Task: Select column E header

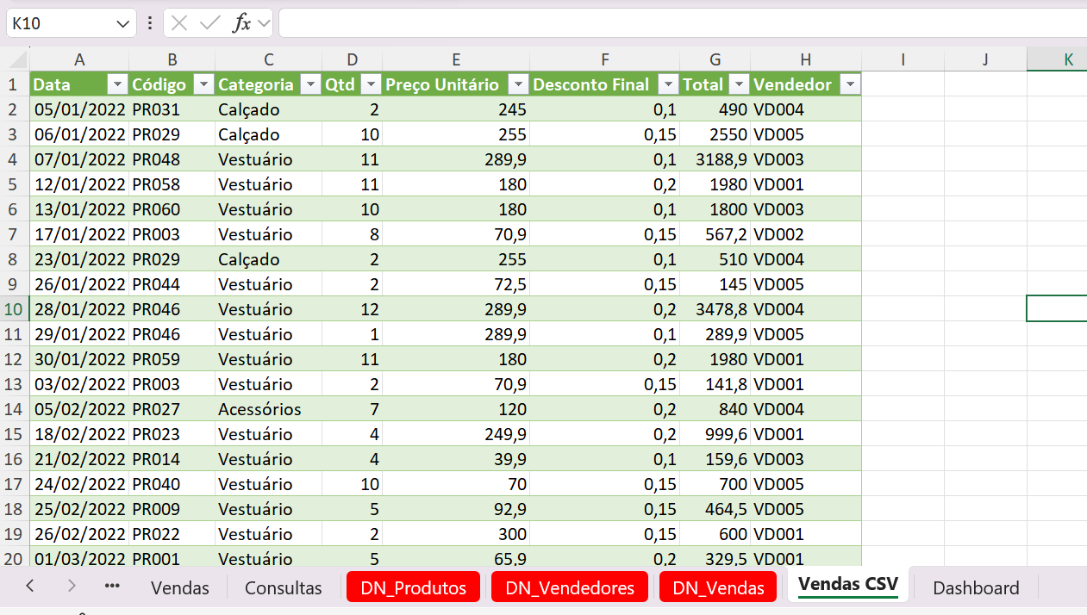Action: coord(456,59)
